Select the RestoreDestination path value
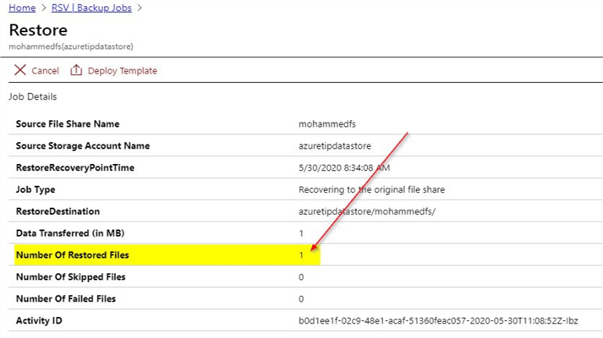603x338 pixels. pyautogui.click(x=366, y=211)
